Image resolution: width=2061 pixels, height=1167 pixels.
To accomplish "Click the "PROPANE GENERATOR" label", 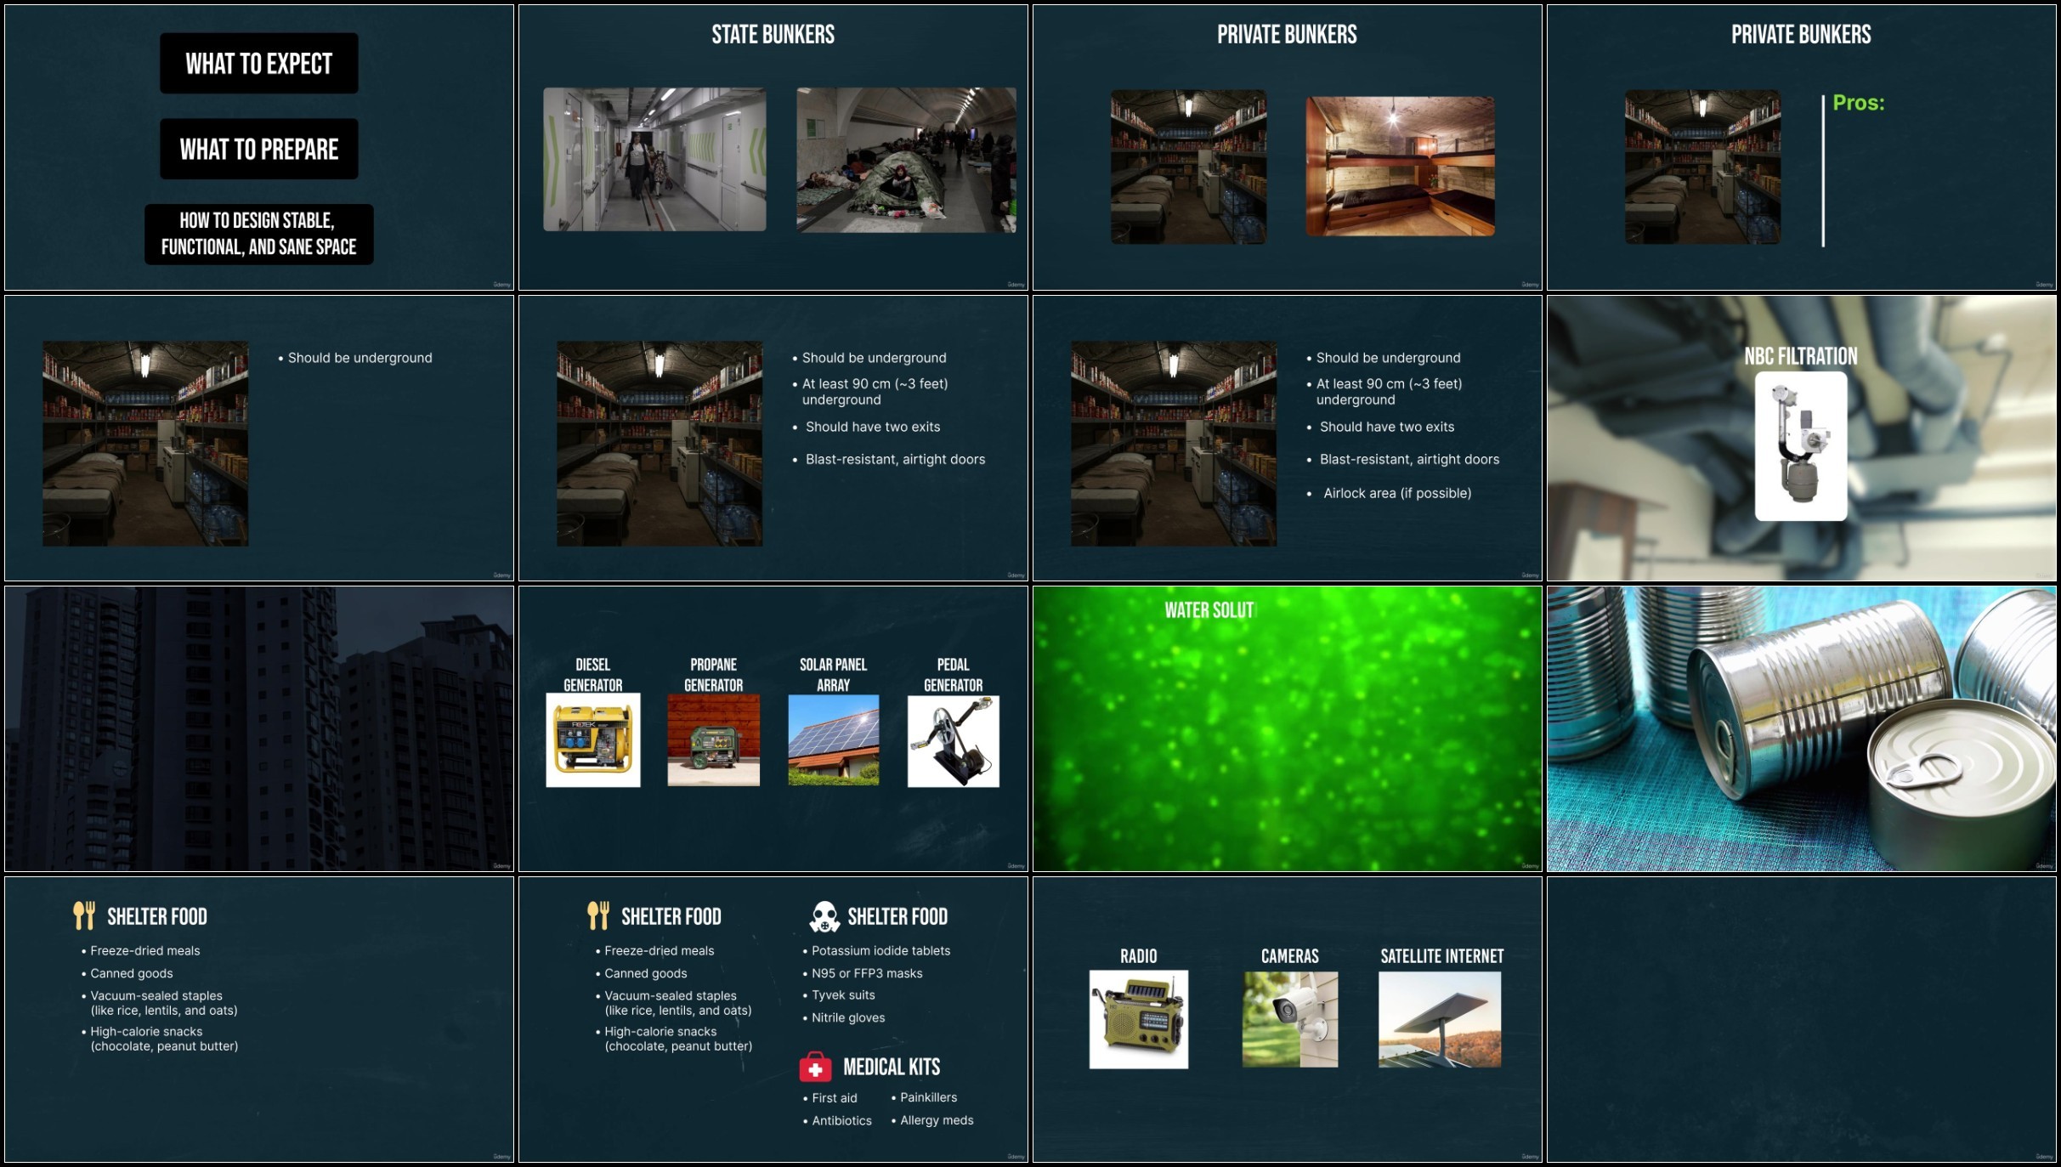I will (x=714, y=675).
